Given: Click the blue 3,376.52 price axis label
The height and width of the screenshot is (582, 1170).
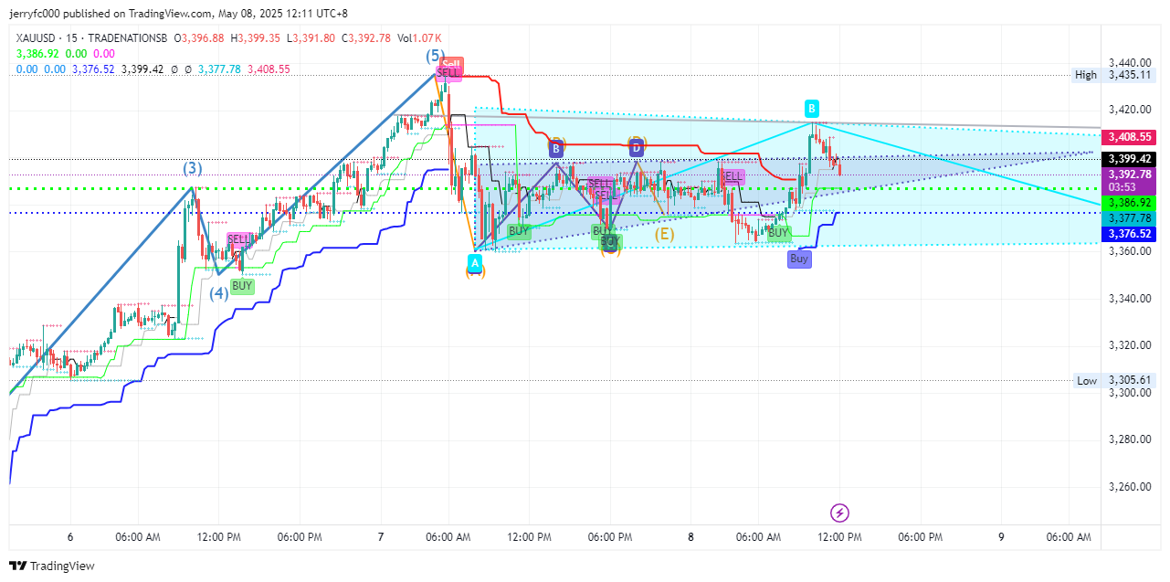Looking at the screenshot, I should click(x=1129, y=234).
